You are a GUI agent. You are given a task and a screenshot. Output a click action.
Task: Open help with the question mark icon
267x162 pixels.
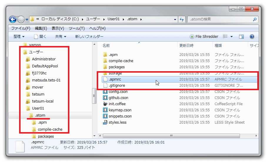pos(252,37)
